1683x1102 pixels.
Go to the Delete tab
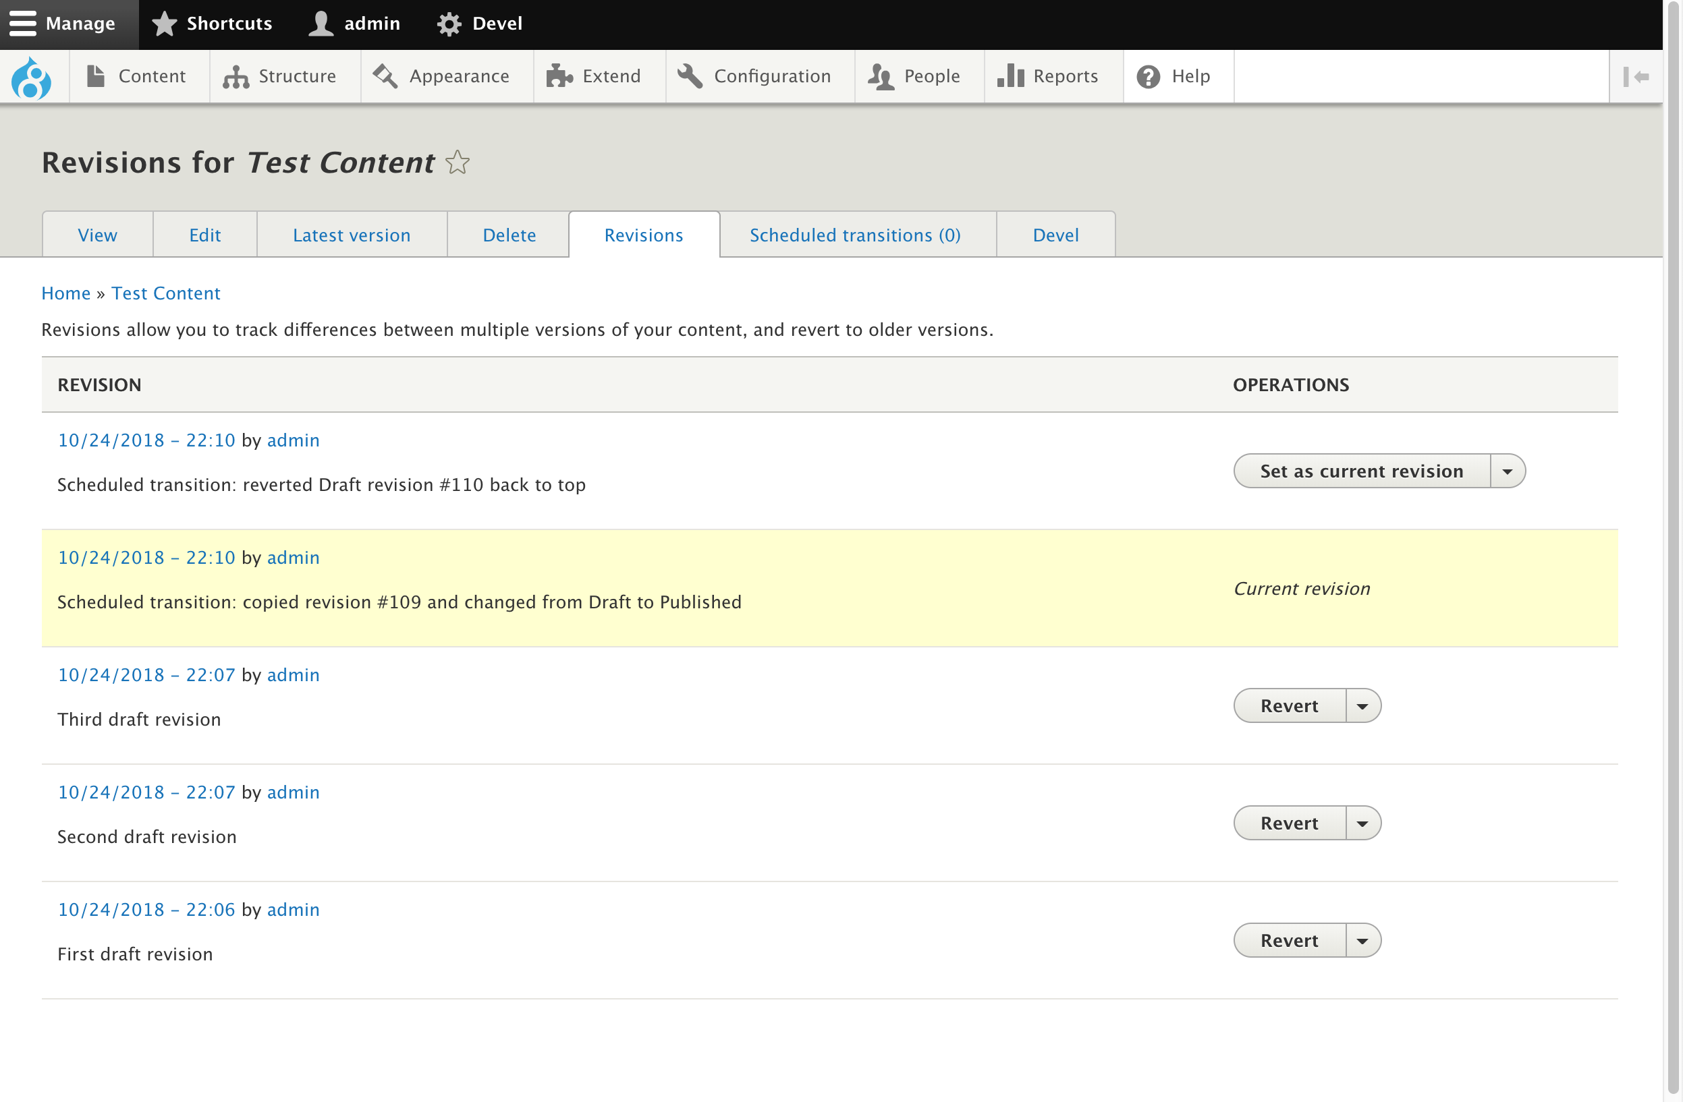pos(509,235)
